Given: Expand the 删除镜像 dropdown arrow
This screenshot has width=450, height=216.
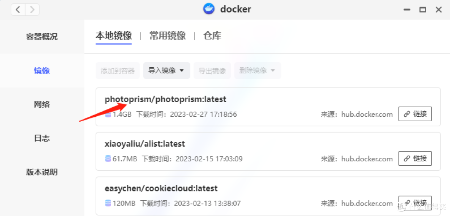Looking at the screenshot, I should tap(272, 70).
